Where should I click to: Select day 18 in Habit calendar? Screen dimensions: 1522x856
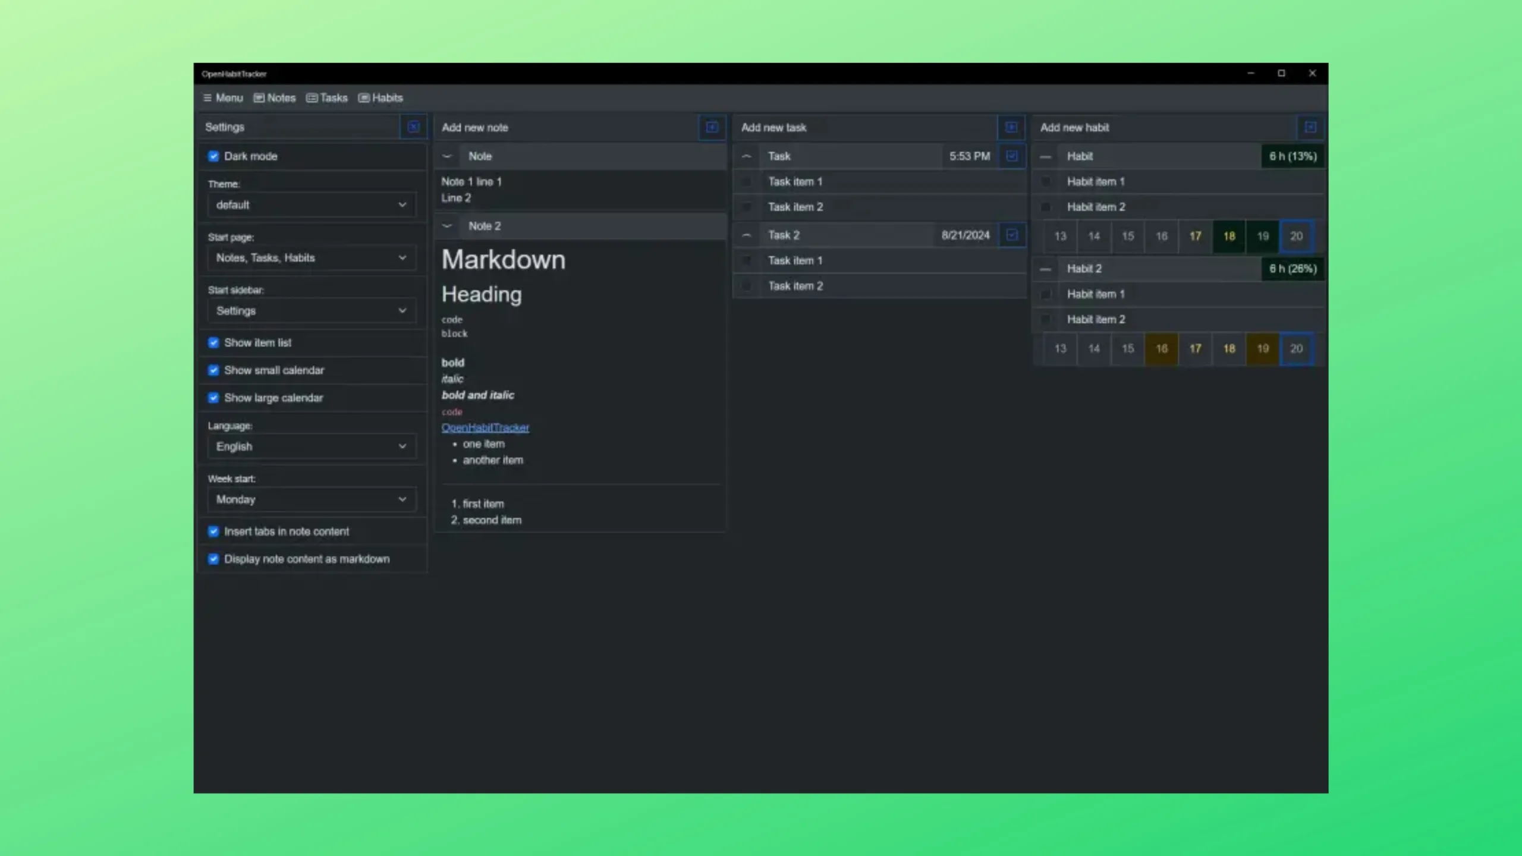pos(1229,237)
